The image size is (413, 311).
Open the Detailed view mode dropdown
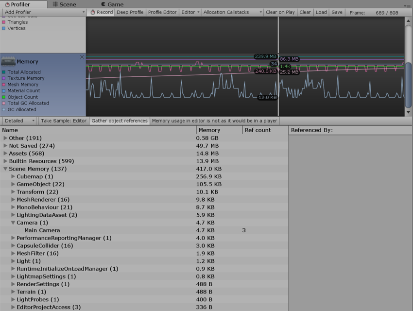point(19,121)
